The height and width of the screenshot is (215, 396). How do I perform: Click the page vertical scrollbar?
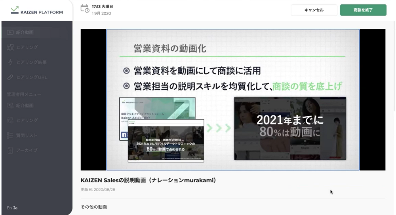(394, 66)
